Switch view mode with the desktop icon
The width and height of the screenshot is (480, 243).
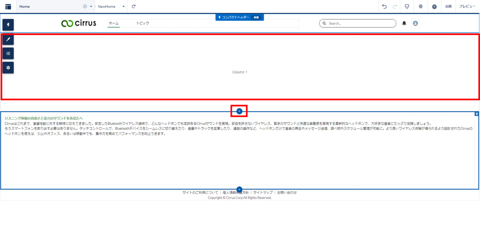407,6
